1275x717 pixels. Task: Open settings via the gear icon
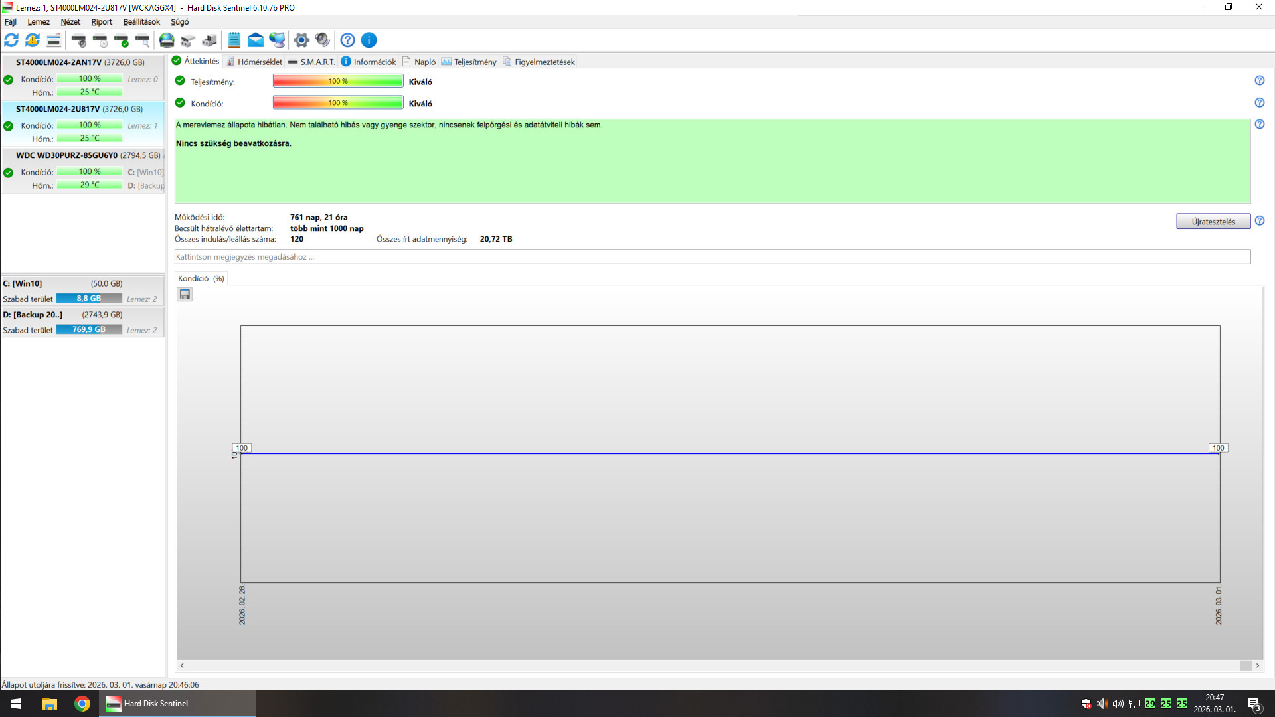pos(301,40)
